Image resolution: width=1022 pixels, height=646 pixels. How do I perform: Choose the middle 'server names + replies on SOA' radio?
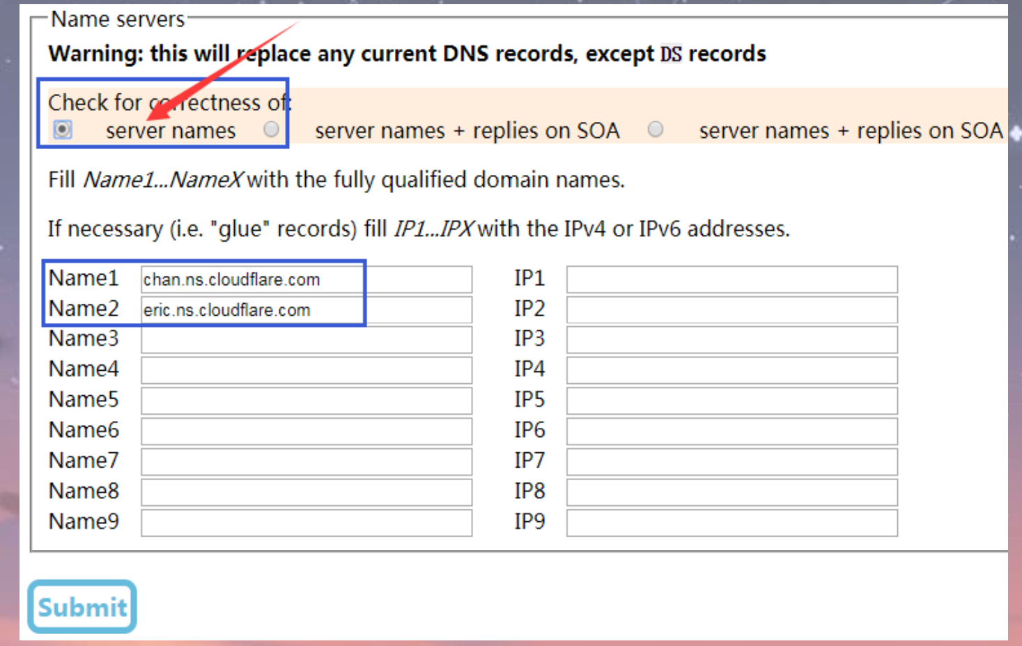(271, 130)
